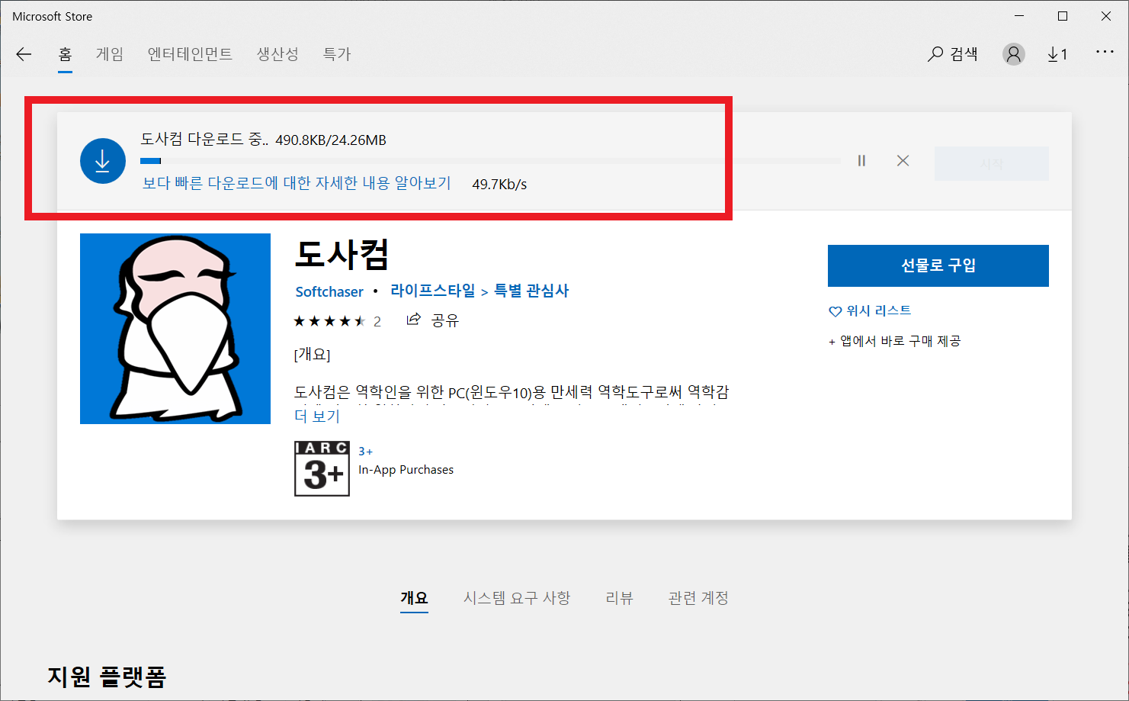Open the 생산성 tab
The width and height of the screenshot is (1129, 701).
pos(277,54)
